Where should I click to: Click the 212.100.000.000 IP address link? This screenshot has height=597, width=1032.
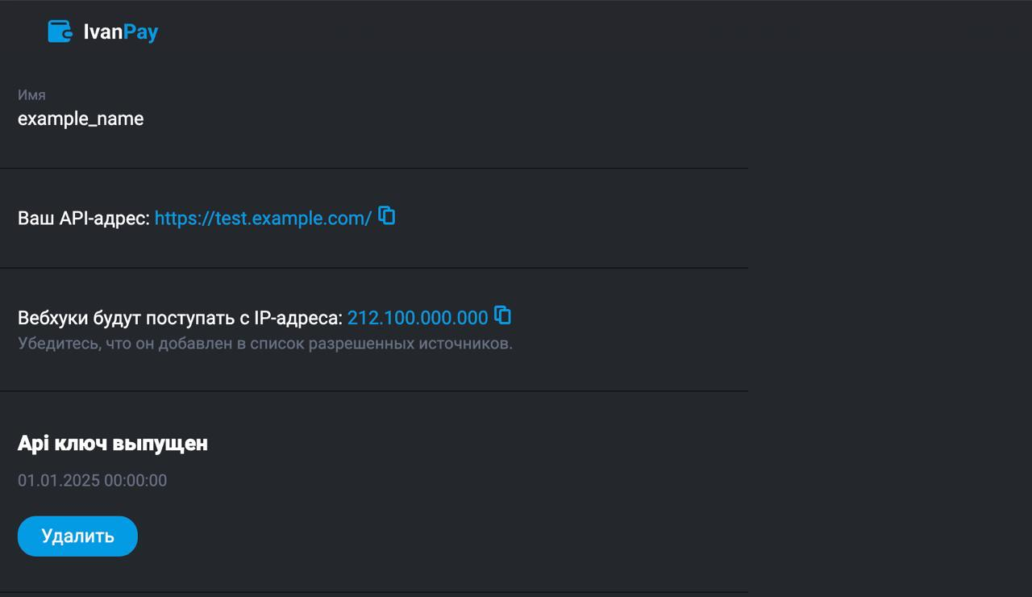(x=418, y=318)
